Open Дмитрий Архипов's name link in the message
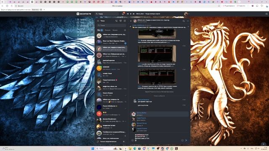The width and height of the screenshot is (269, 151). pos(144,100)
